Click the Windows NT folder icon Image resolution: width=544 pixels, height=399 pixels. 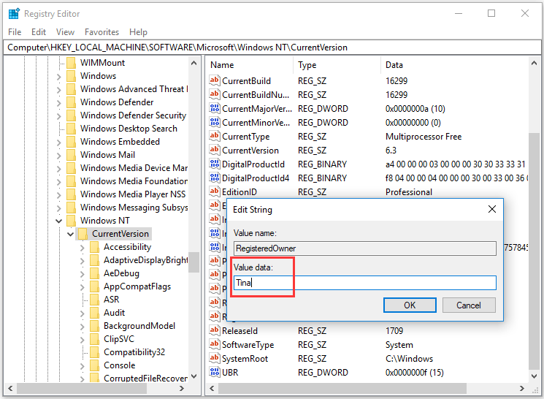[x=71, y=221]
